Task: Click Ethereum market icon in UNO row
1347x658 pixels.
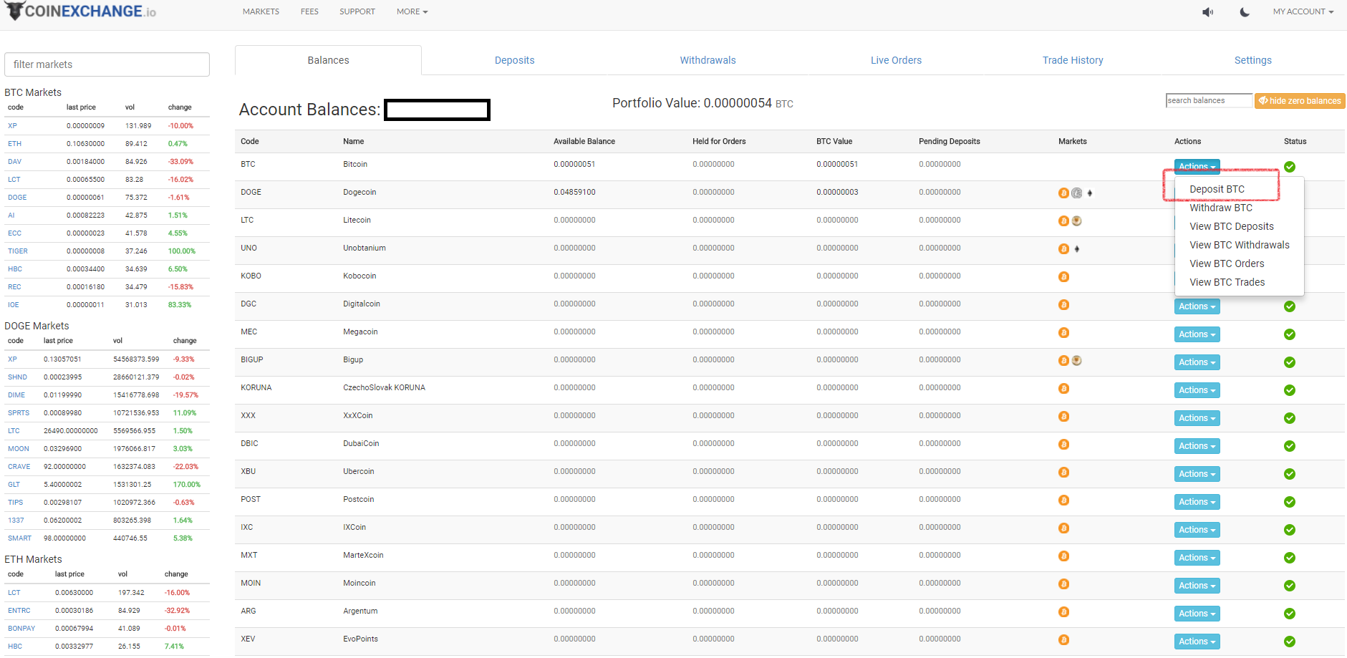Action: pos(1077,249)
